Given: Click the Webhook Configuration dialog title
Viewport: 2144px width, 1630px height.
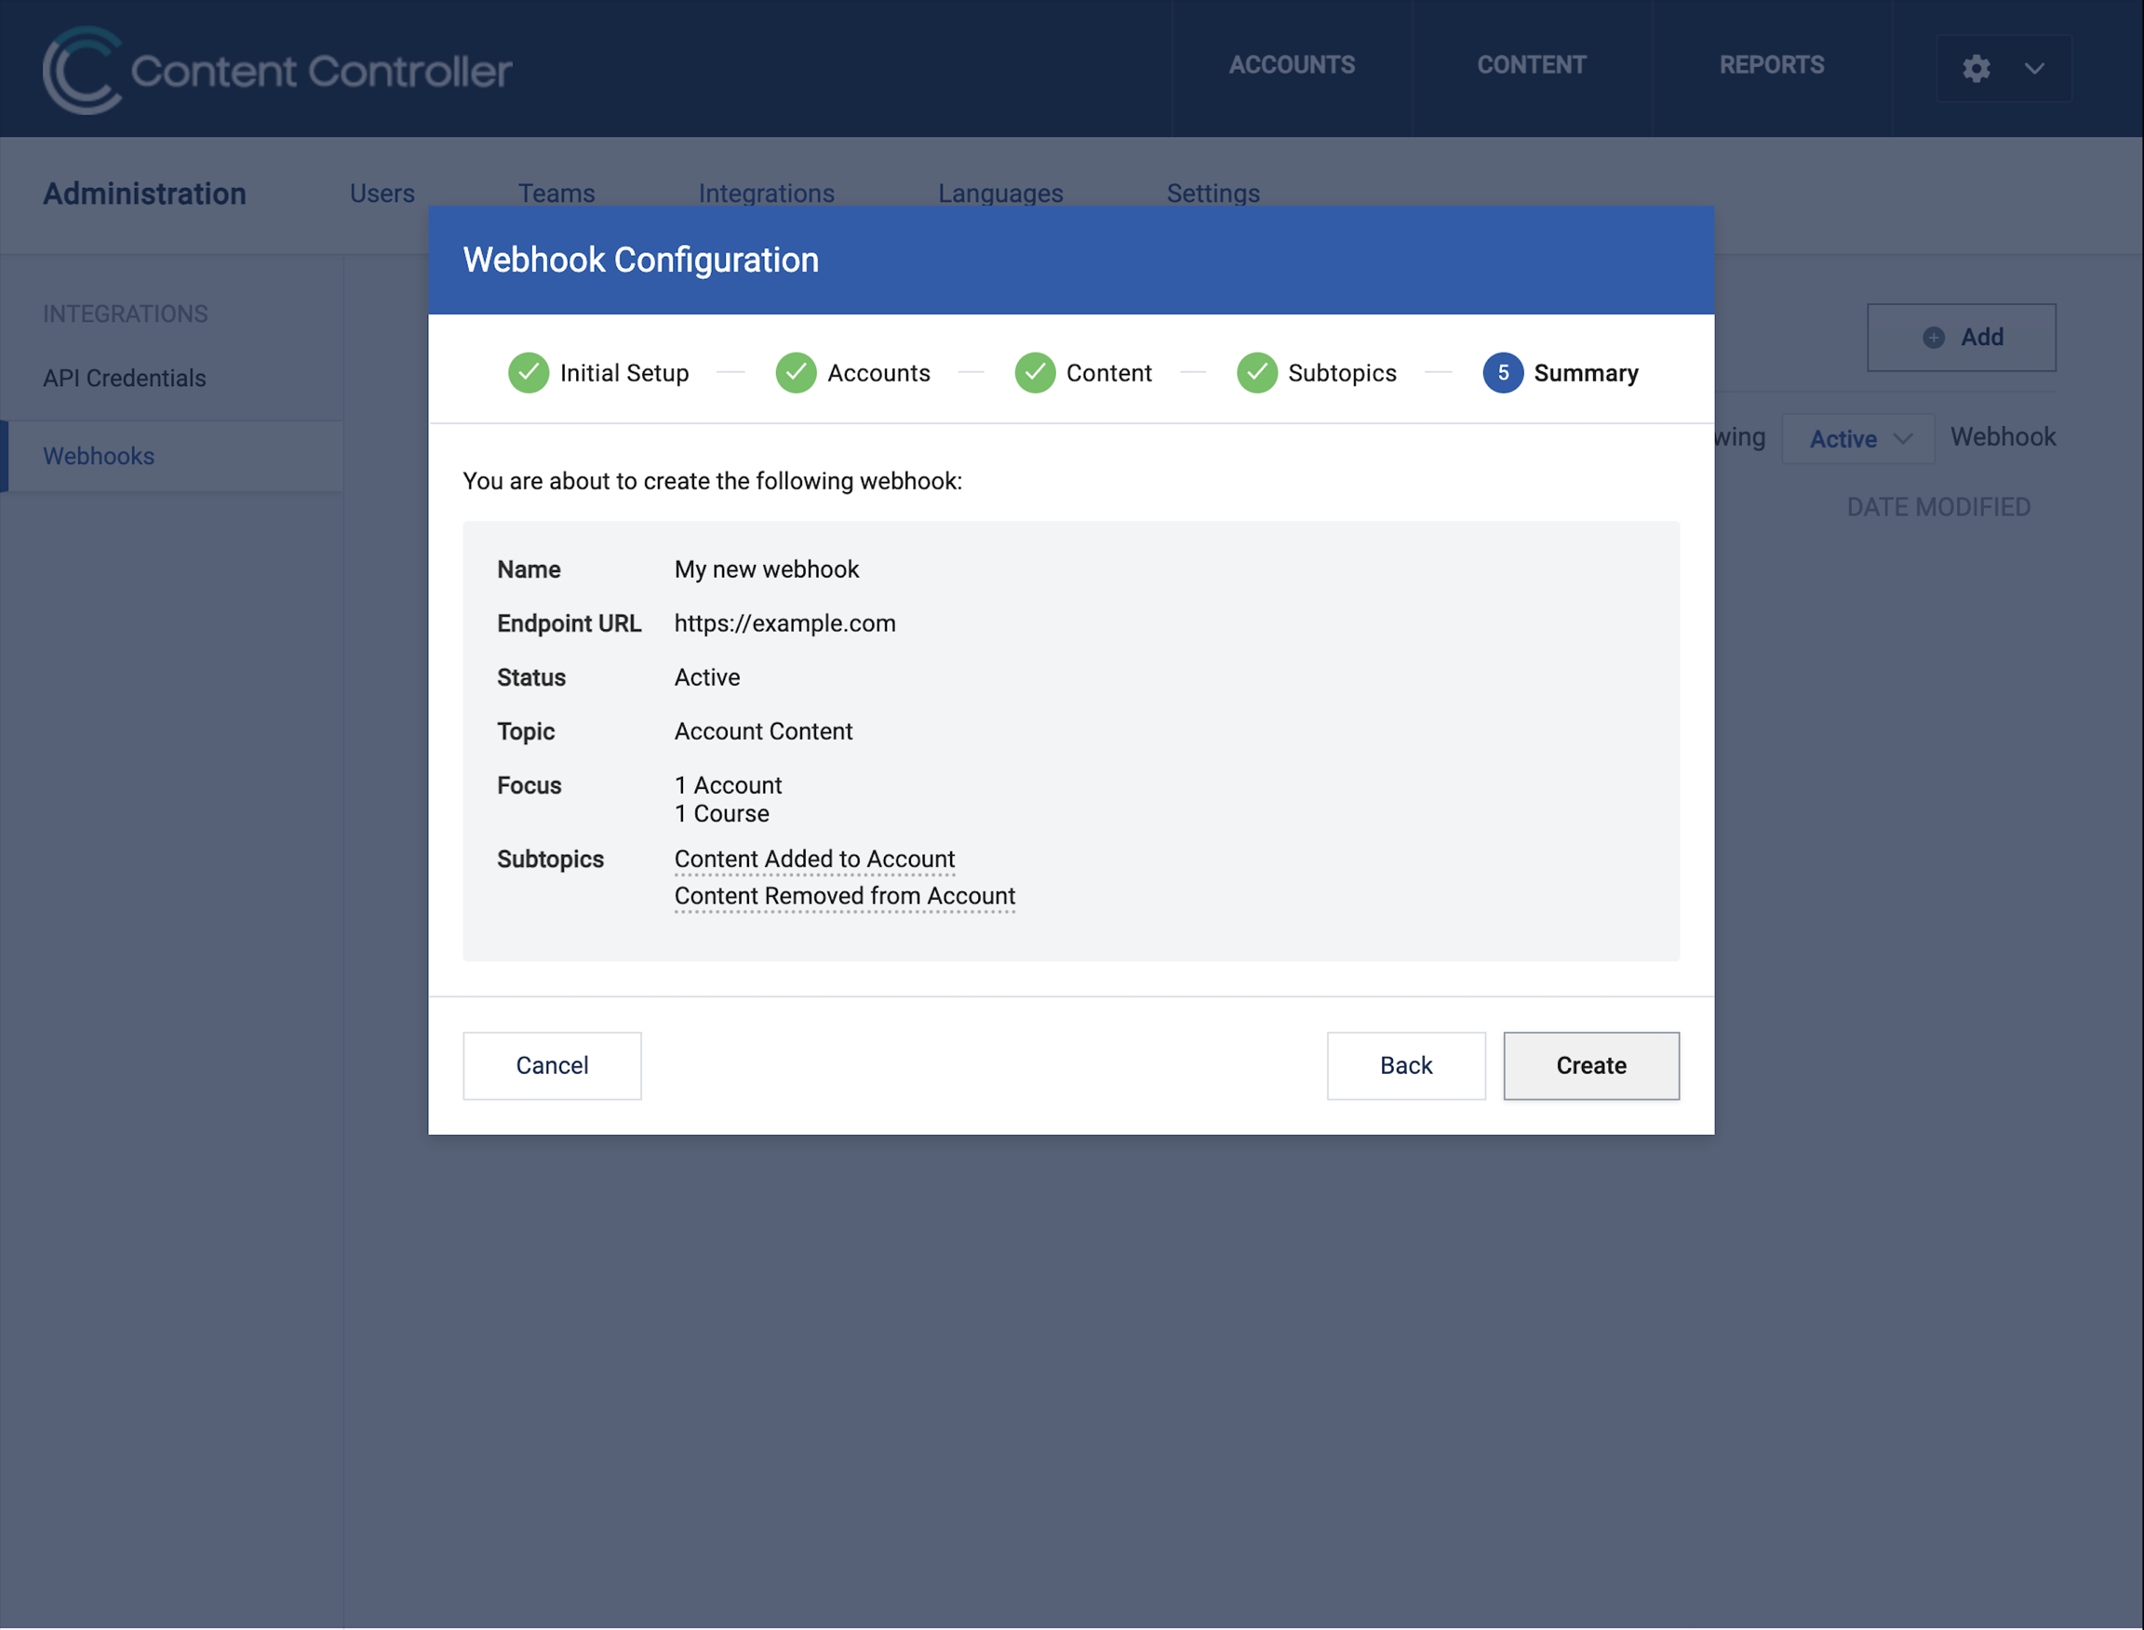Looking at the screenshot, I should click(x=640, y=259).
